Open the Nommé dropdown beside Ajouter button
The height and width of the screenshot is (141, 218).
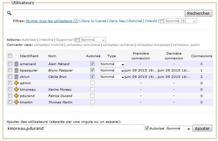click(x=178, y=128)
